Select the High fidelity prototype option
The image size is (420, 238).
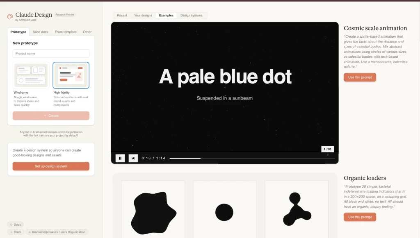tap(71, 75)
